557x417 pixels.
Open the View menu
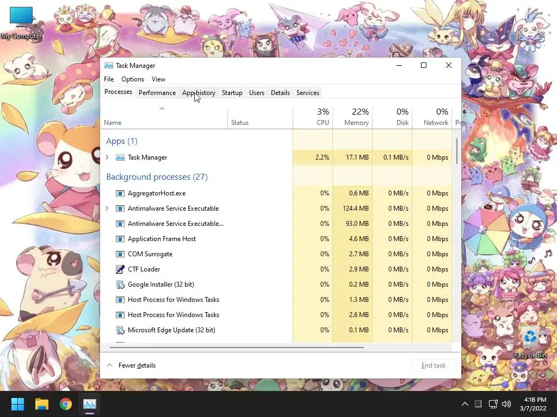(158, 79)
